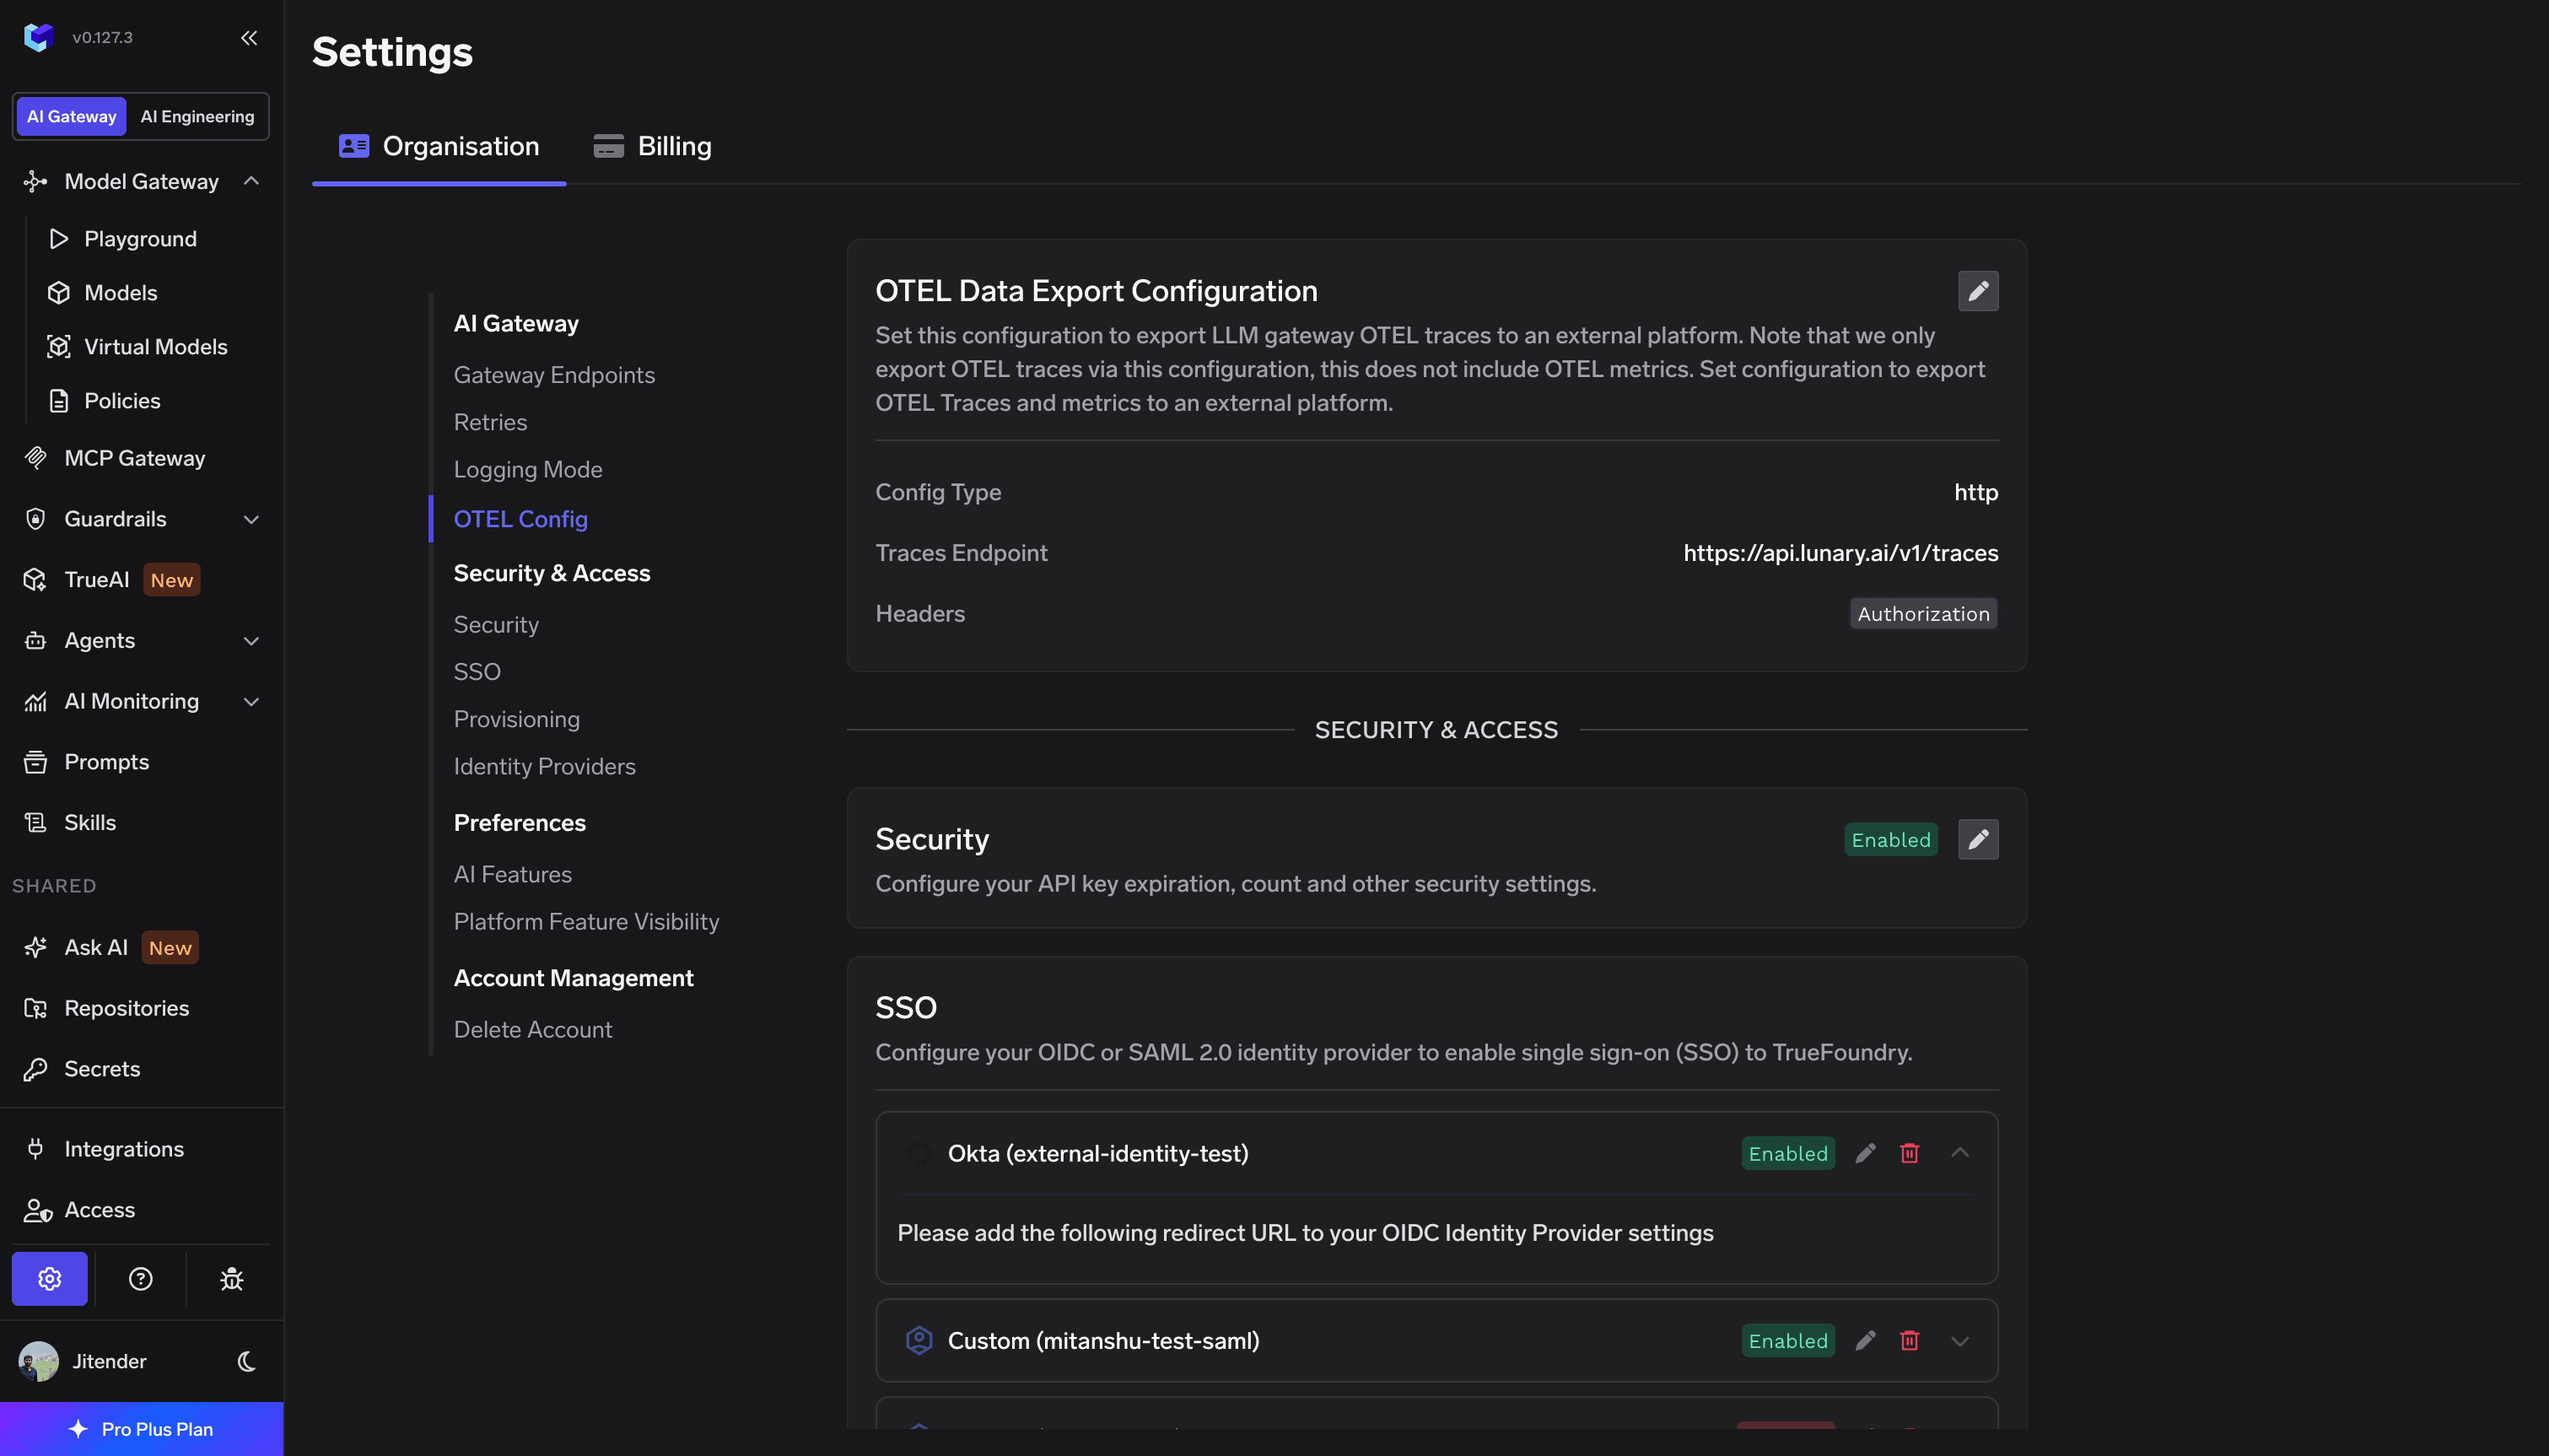Image resolution: width=2549 pixels, height=1456 pixels.
Task: Click the TrueFoundry logo icon
Action: 38,37
